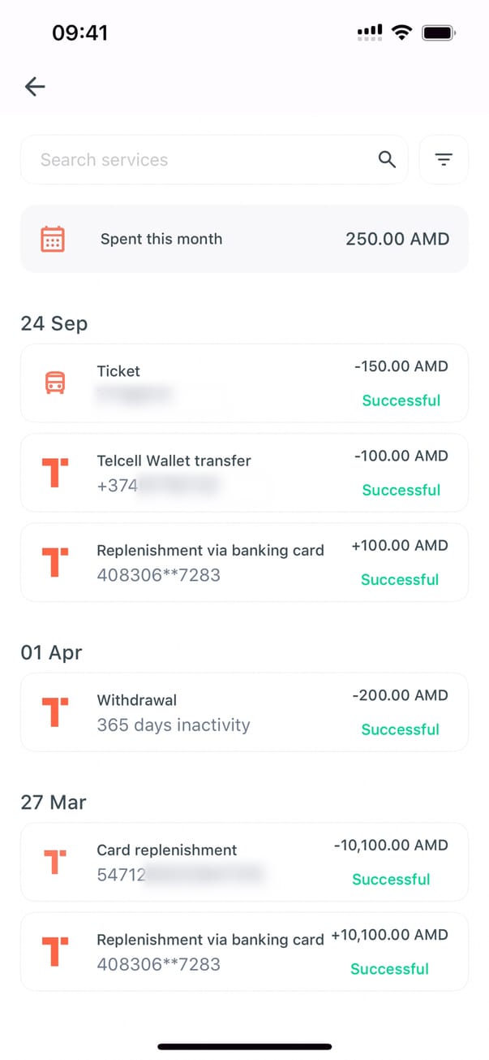Screen dimensions: 489x1060
Task: Tap the 250.00 AMD spent amount
Action: (x=397, y=239)
